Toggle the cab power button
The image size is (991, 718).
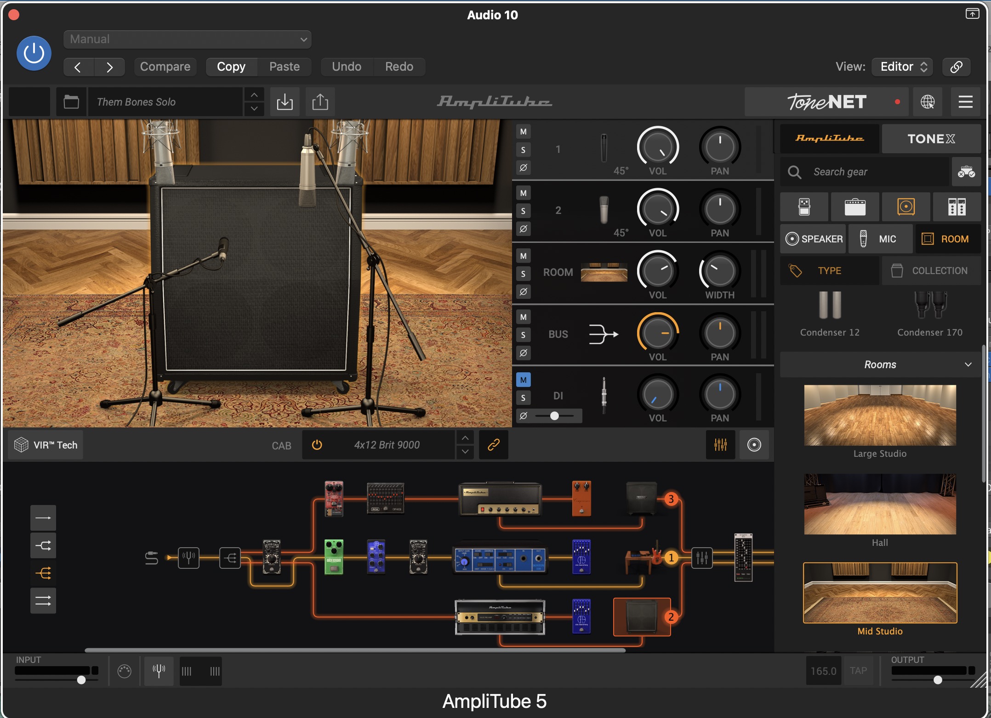click(x=317, y=445)
